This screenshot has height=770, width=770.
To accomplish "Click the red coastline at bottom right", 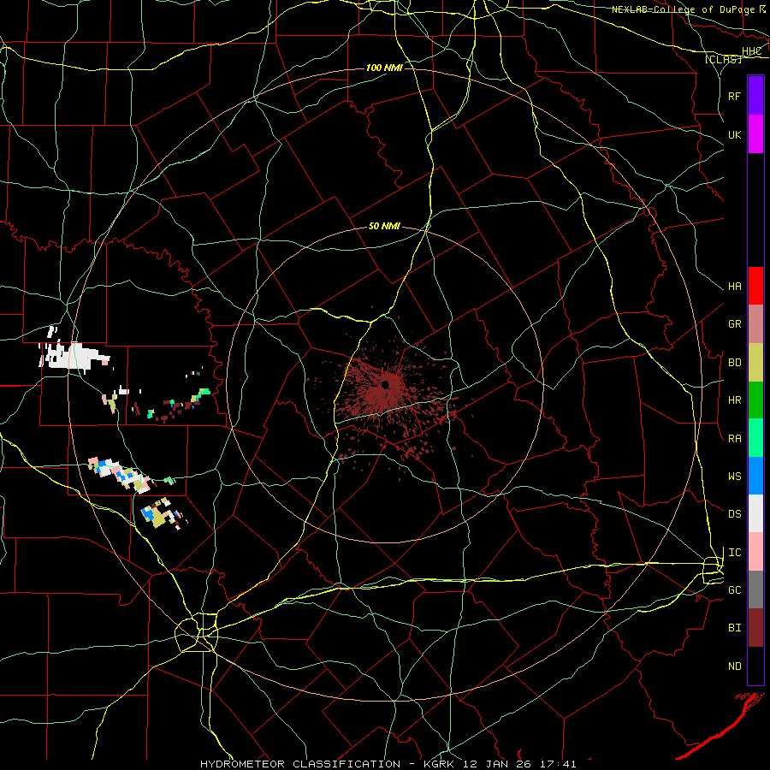I will pyautogui.click(x=721, y=726).
